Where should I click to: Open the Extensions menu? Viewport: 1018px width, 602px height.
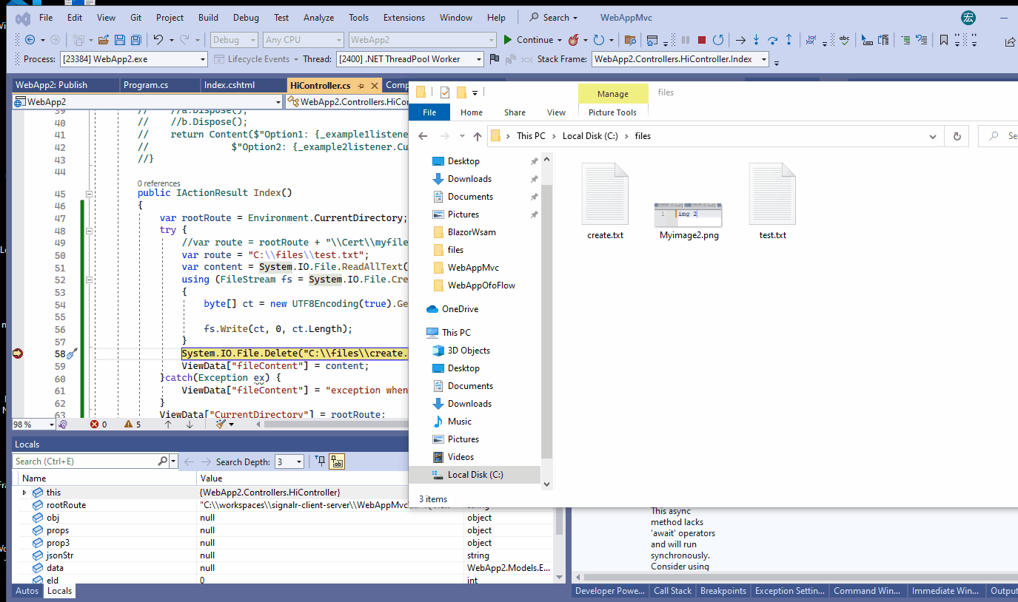404,18
